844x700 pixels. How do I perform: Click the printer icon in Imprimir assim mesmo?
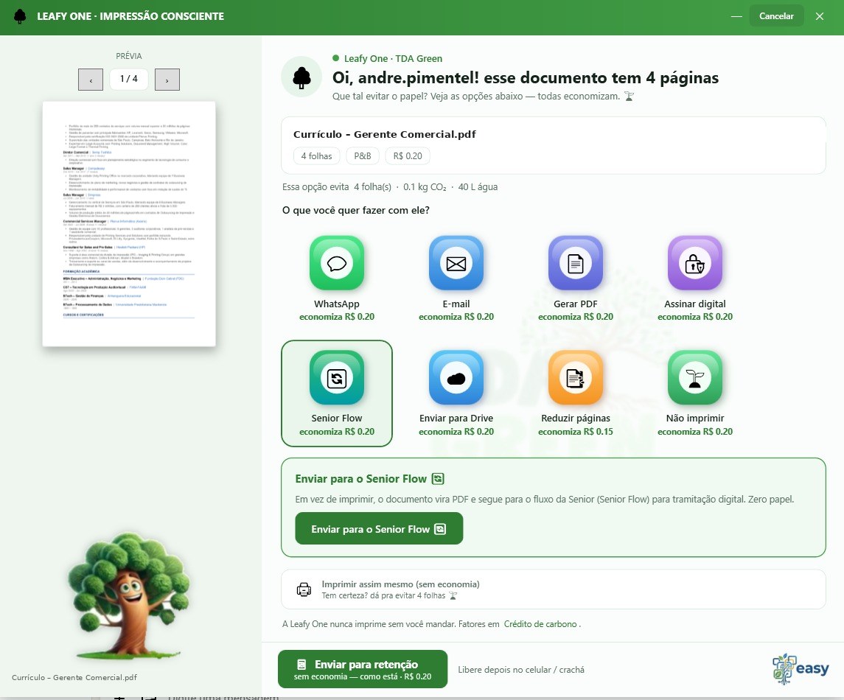click(x=304, y=589)
